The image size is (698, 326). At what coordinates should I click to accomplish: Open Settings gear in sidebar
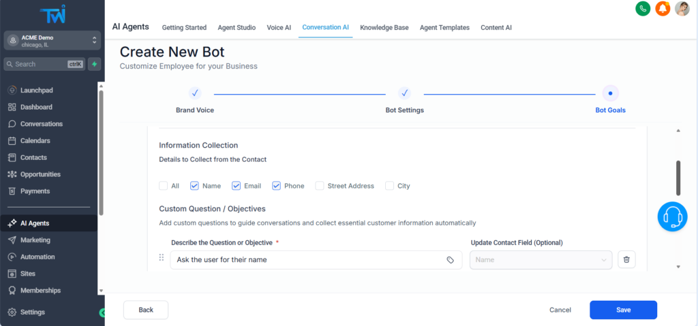32,312
